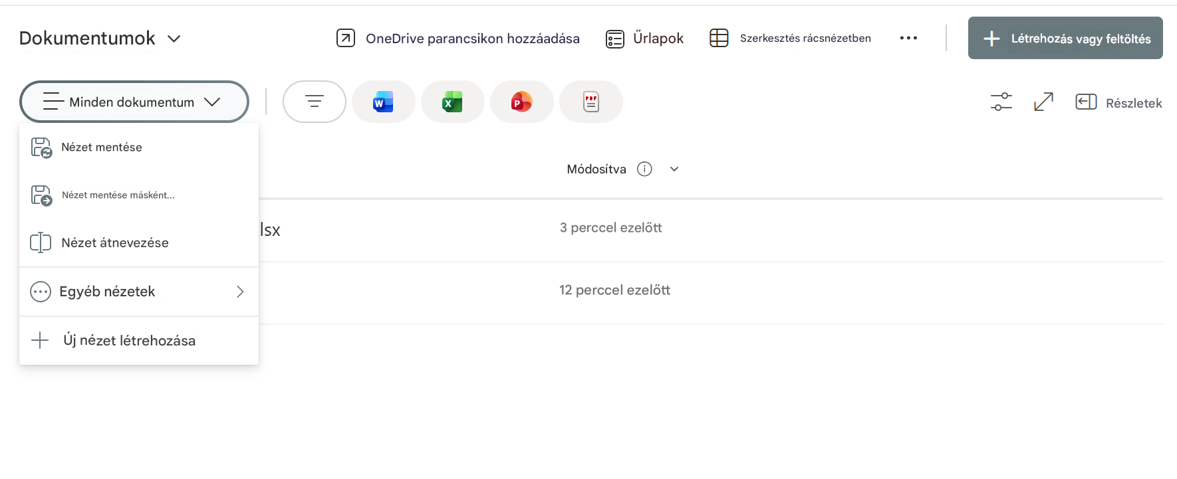
Task: Choose Nézet mentése másként…
Action: click(139, 195)
